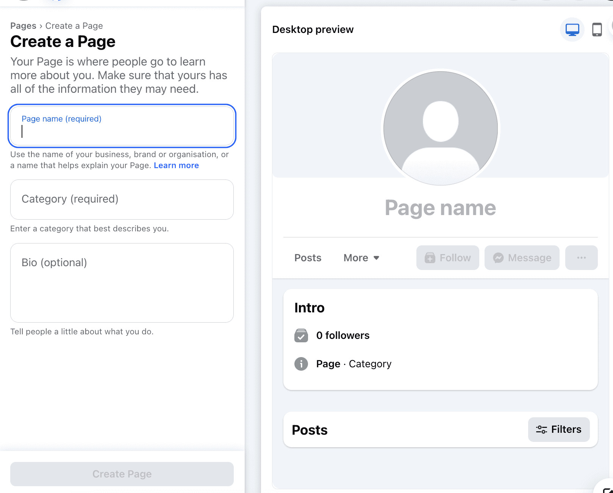Click the Create Page button
The height and width of the screenshot is (493, 613).
(x=122, y=474)
